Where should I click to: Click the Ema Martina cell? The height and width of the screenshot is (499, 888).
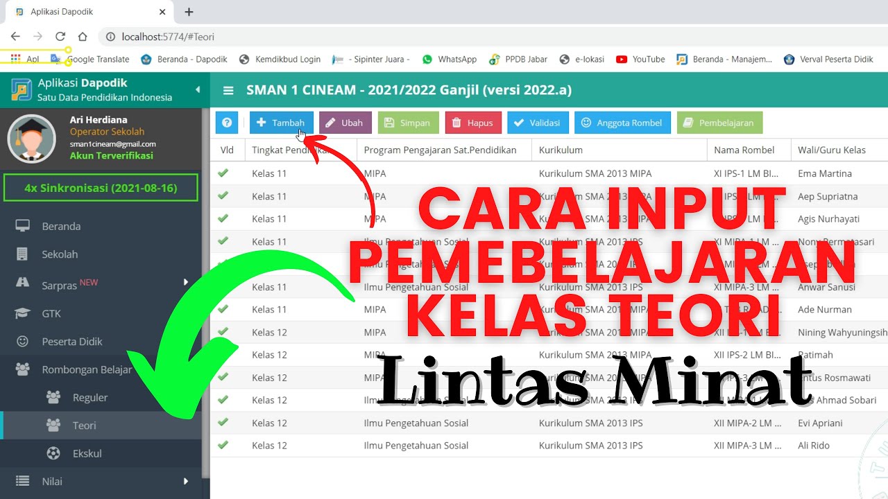[825, 173]
